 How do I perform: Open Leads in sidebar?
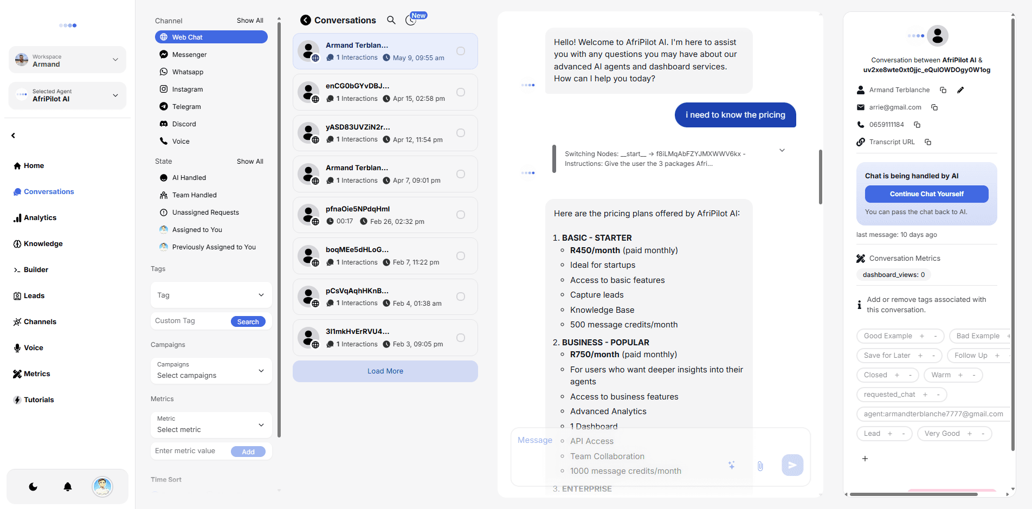[x=29, y=296]
